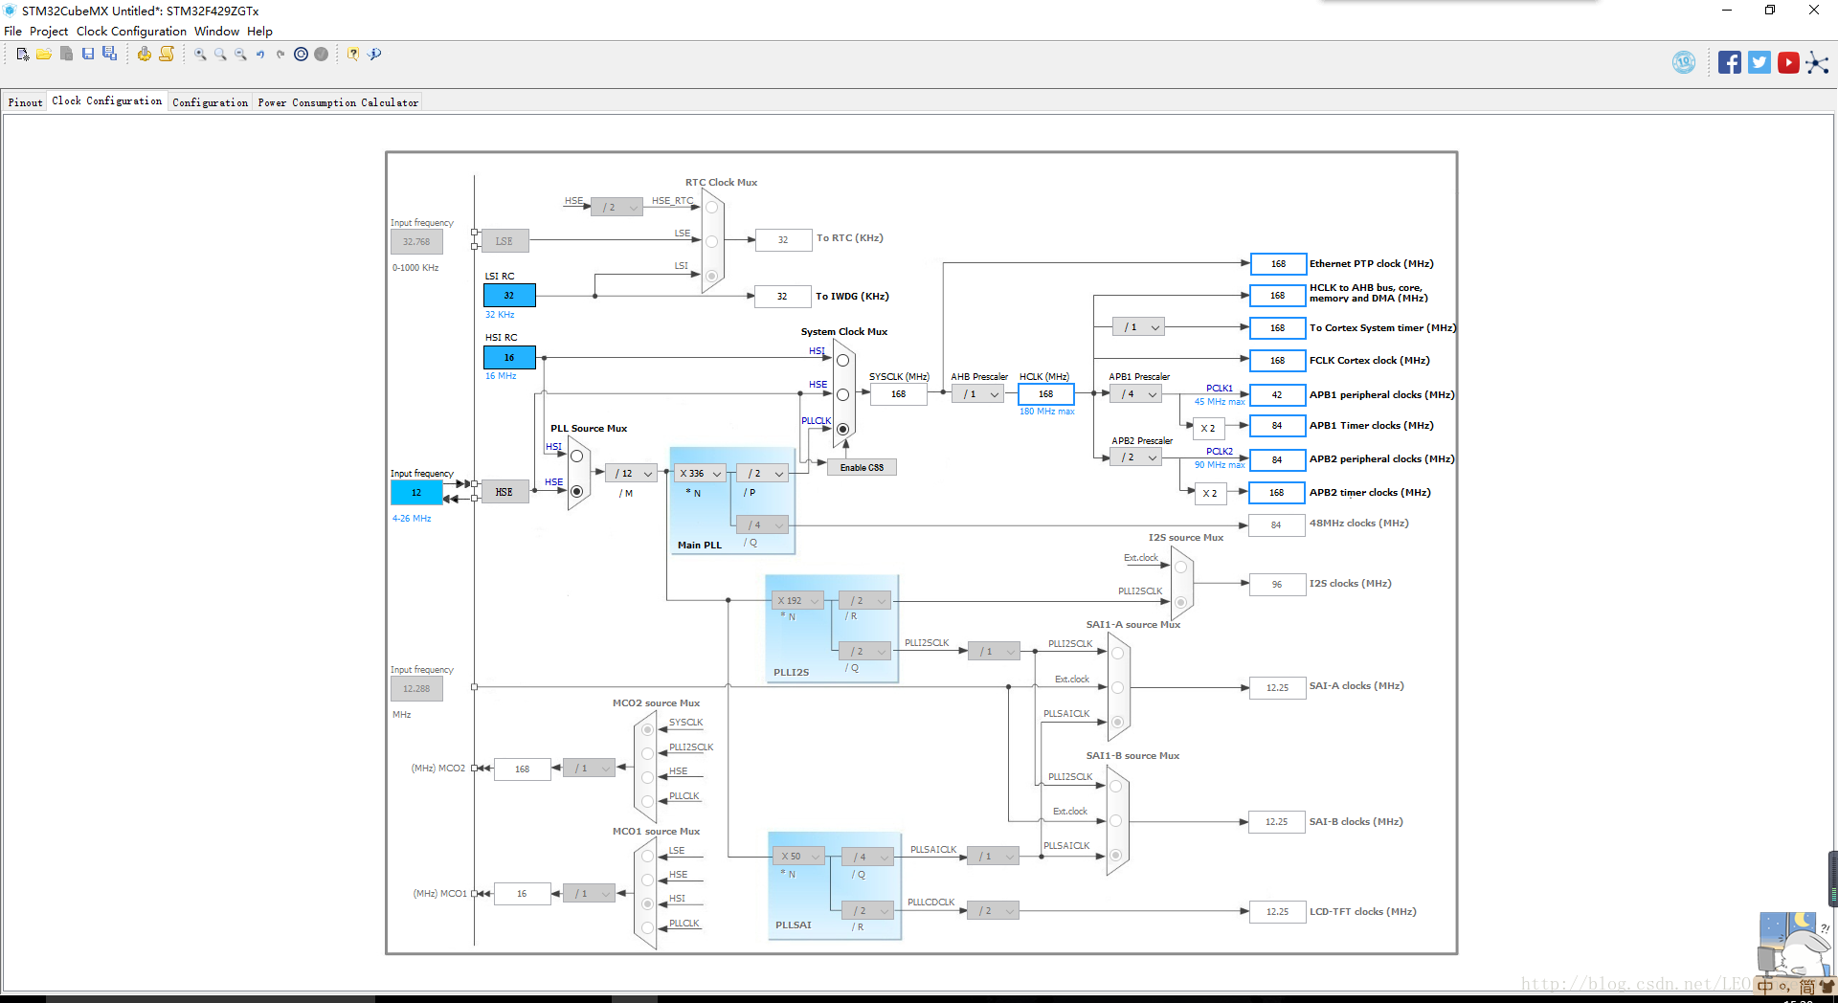
Task: Click the blue undo arrow icon
Action: click(x=260, y=55)
